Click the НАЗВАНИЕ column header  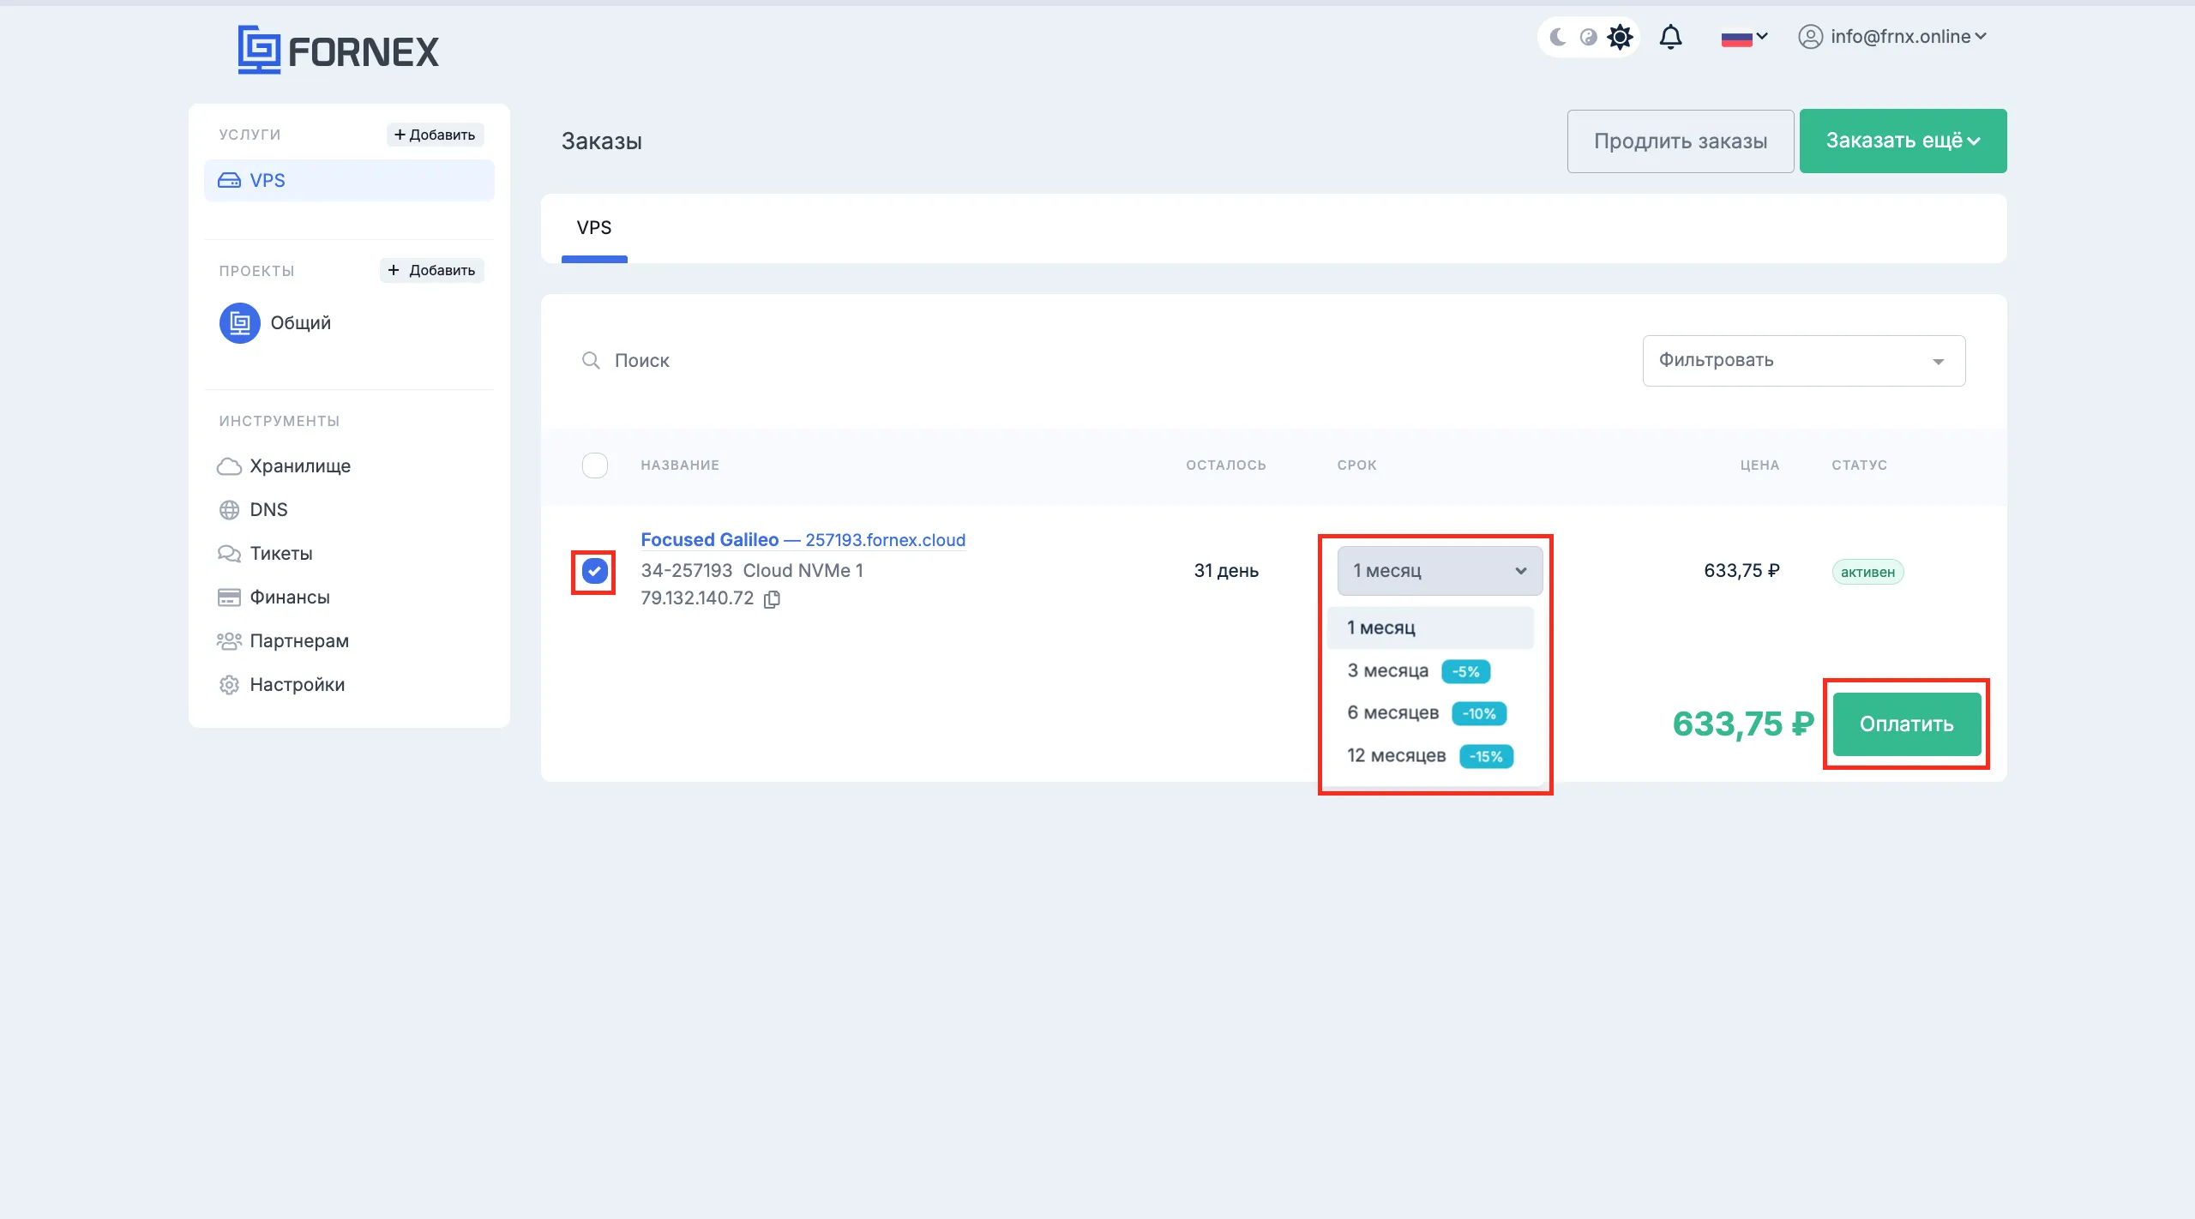point(679,465)
